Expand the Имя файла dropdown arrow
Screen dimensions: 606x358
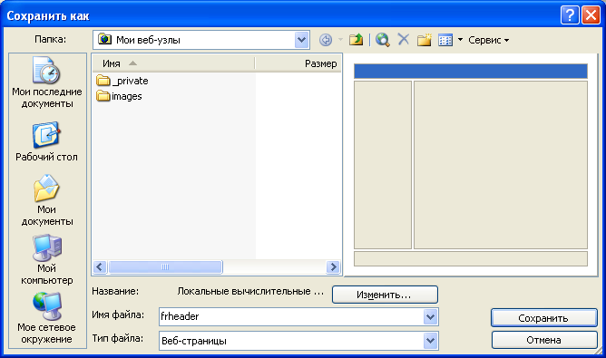coord(431,317)
